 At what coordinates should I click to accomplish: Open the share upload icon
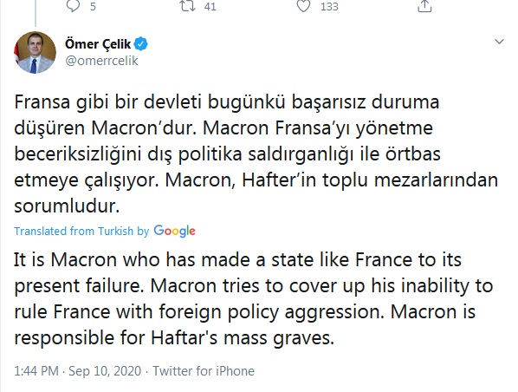pos(424,6)
